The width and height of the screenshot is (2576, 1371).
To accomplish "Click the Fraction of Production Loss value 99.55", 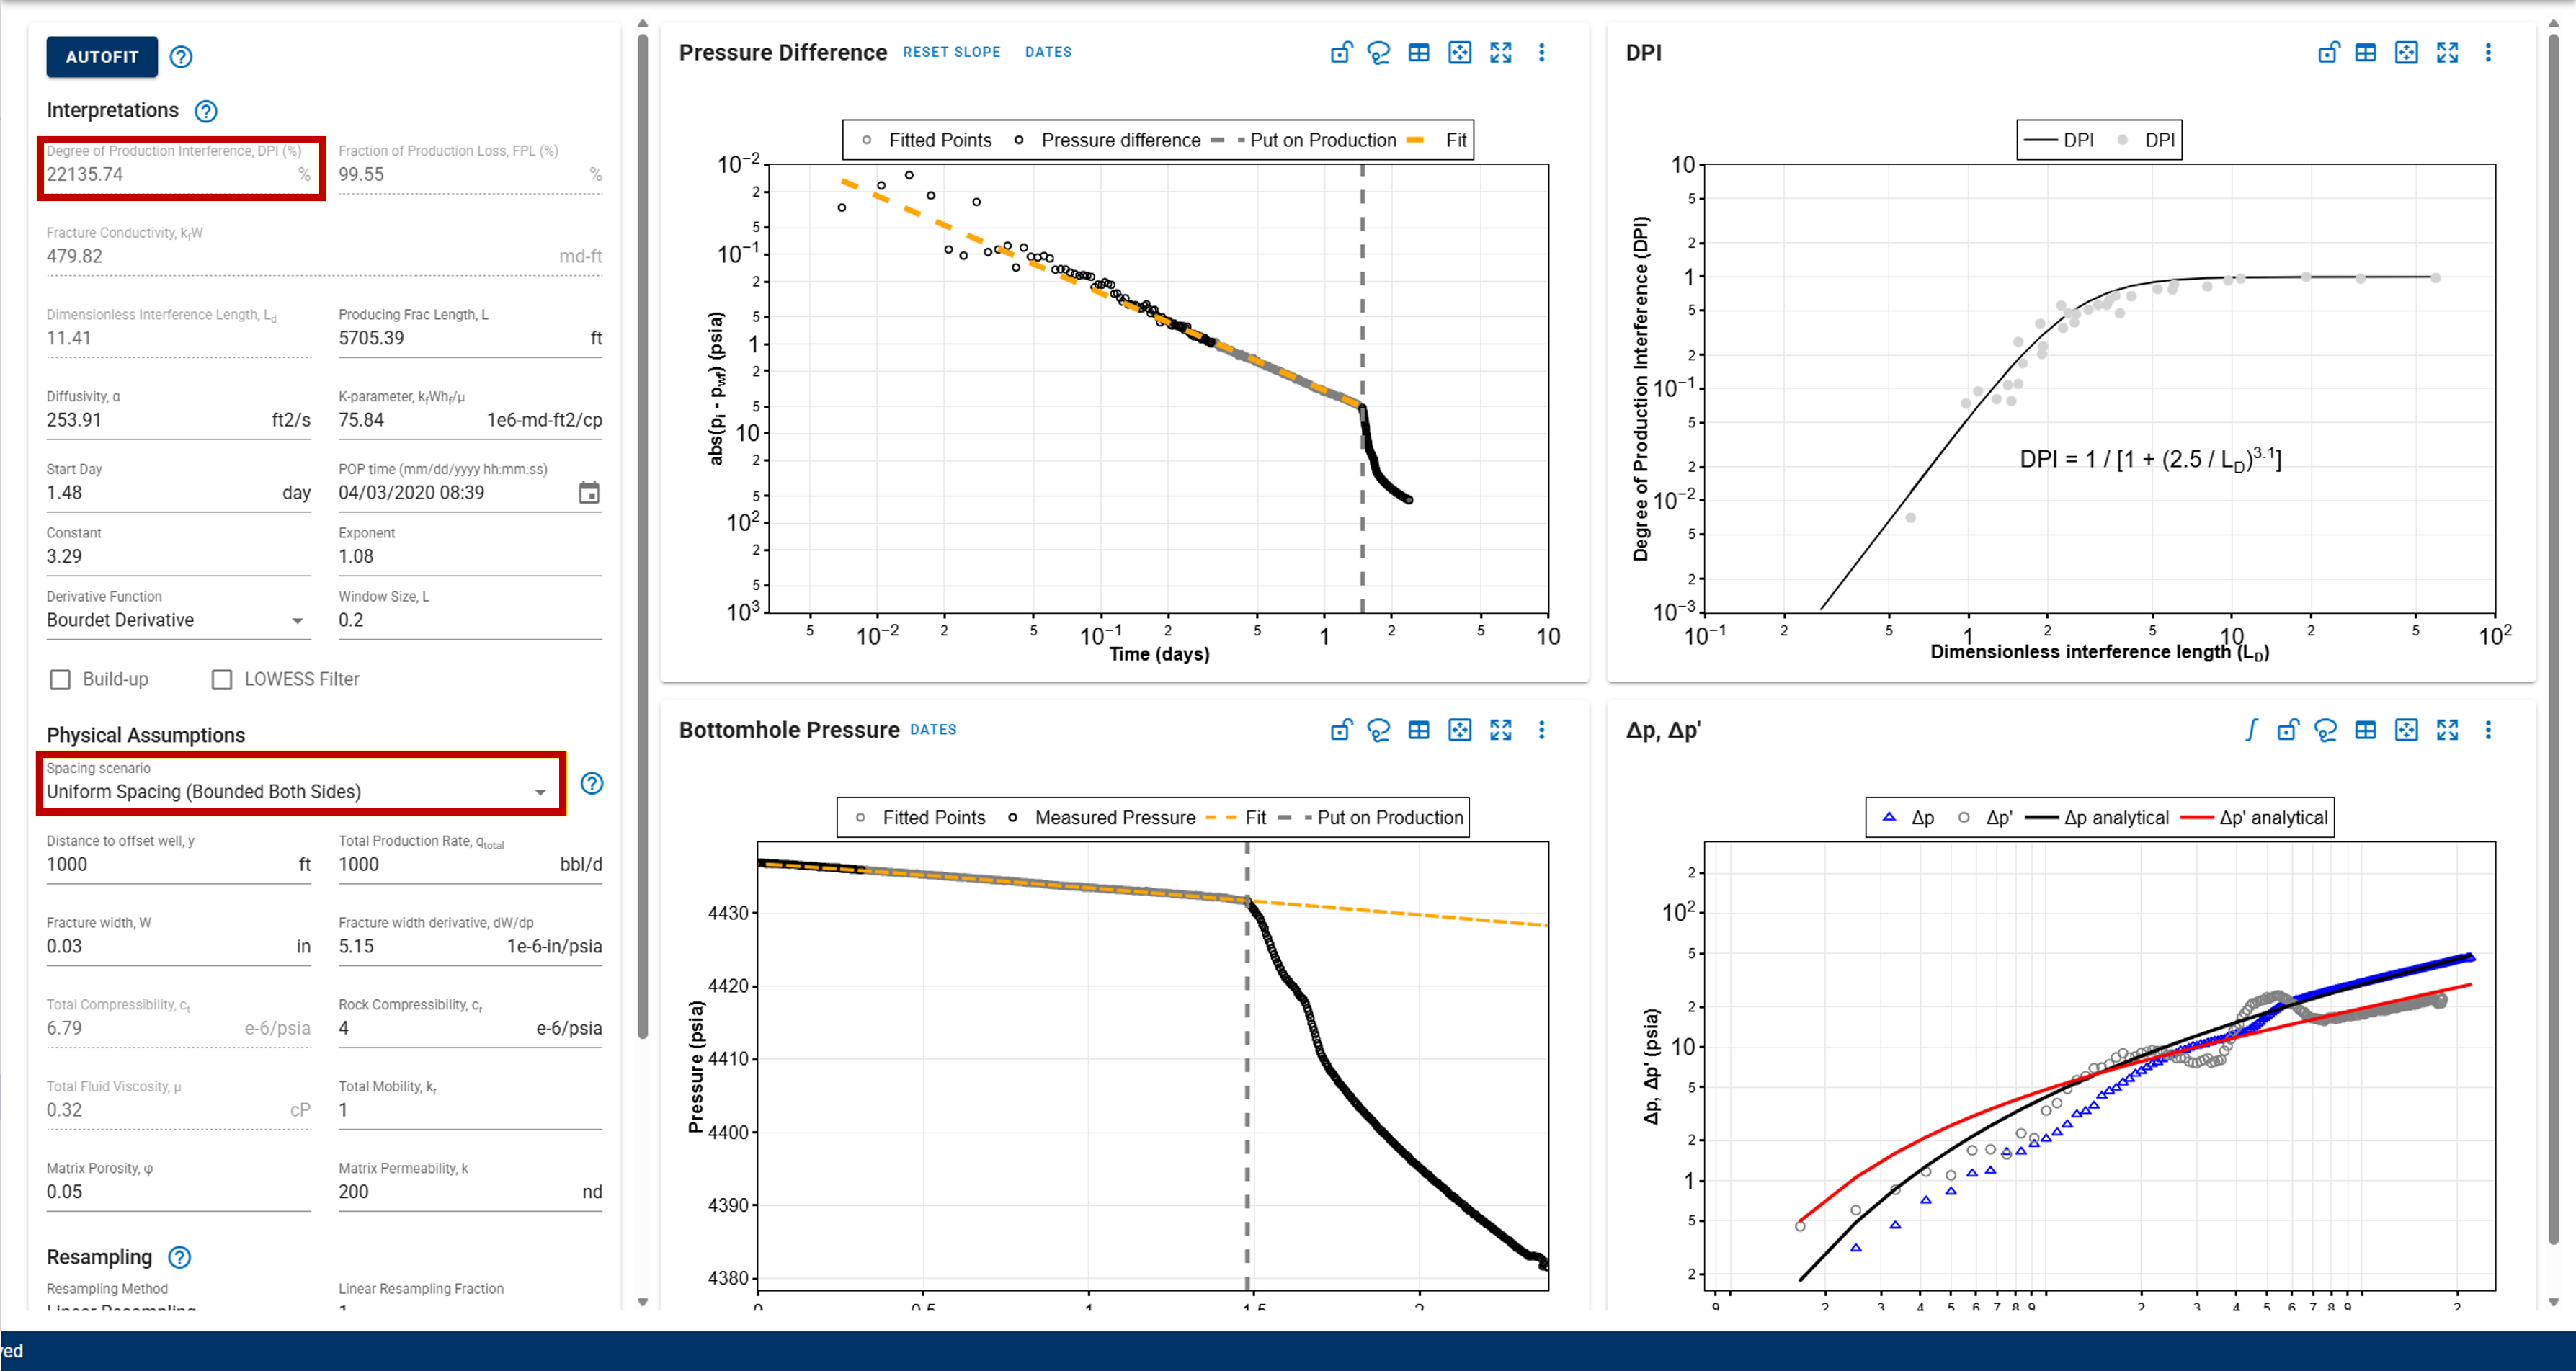I will [x=361, y=174].
